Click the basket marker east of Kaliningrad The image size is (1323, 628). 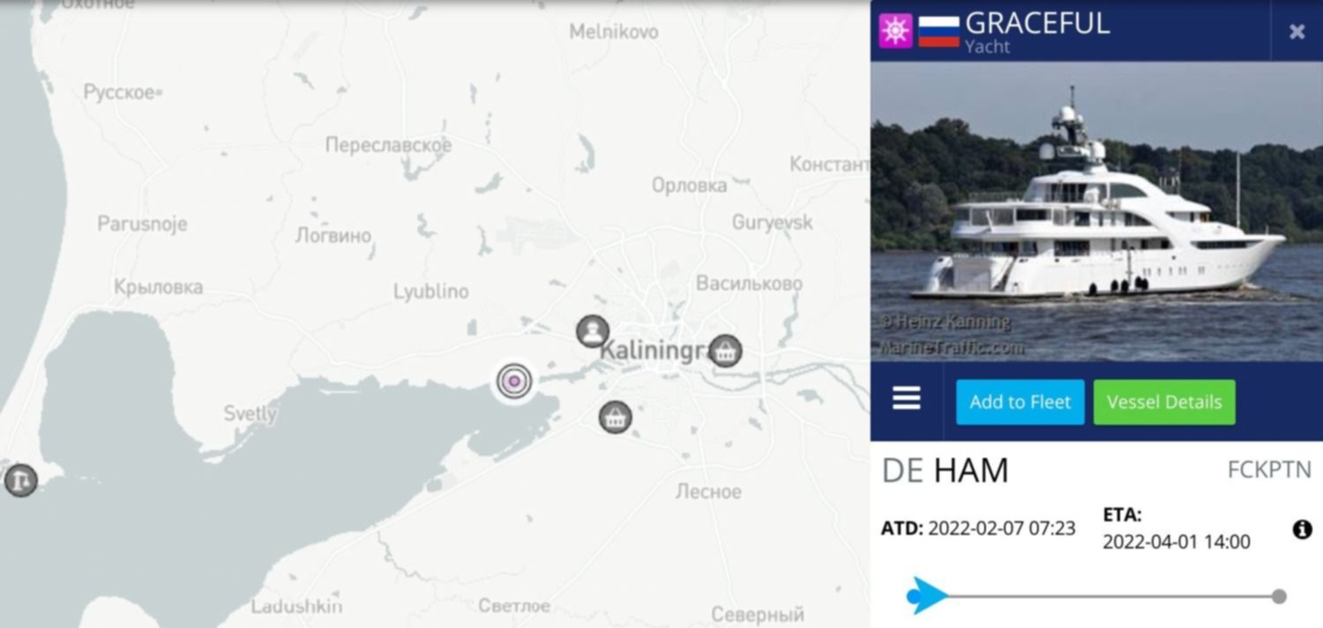click(x=725, y=351)
